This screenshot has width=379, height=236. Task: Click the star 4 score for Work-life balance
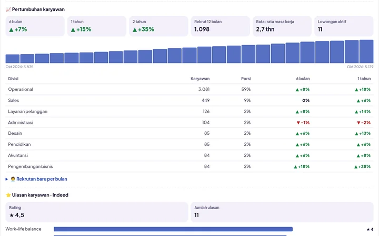click(370, 229)
